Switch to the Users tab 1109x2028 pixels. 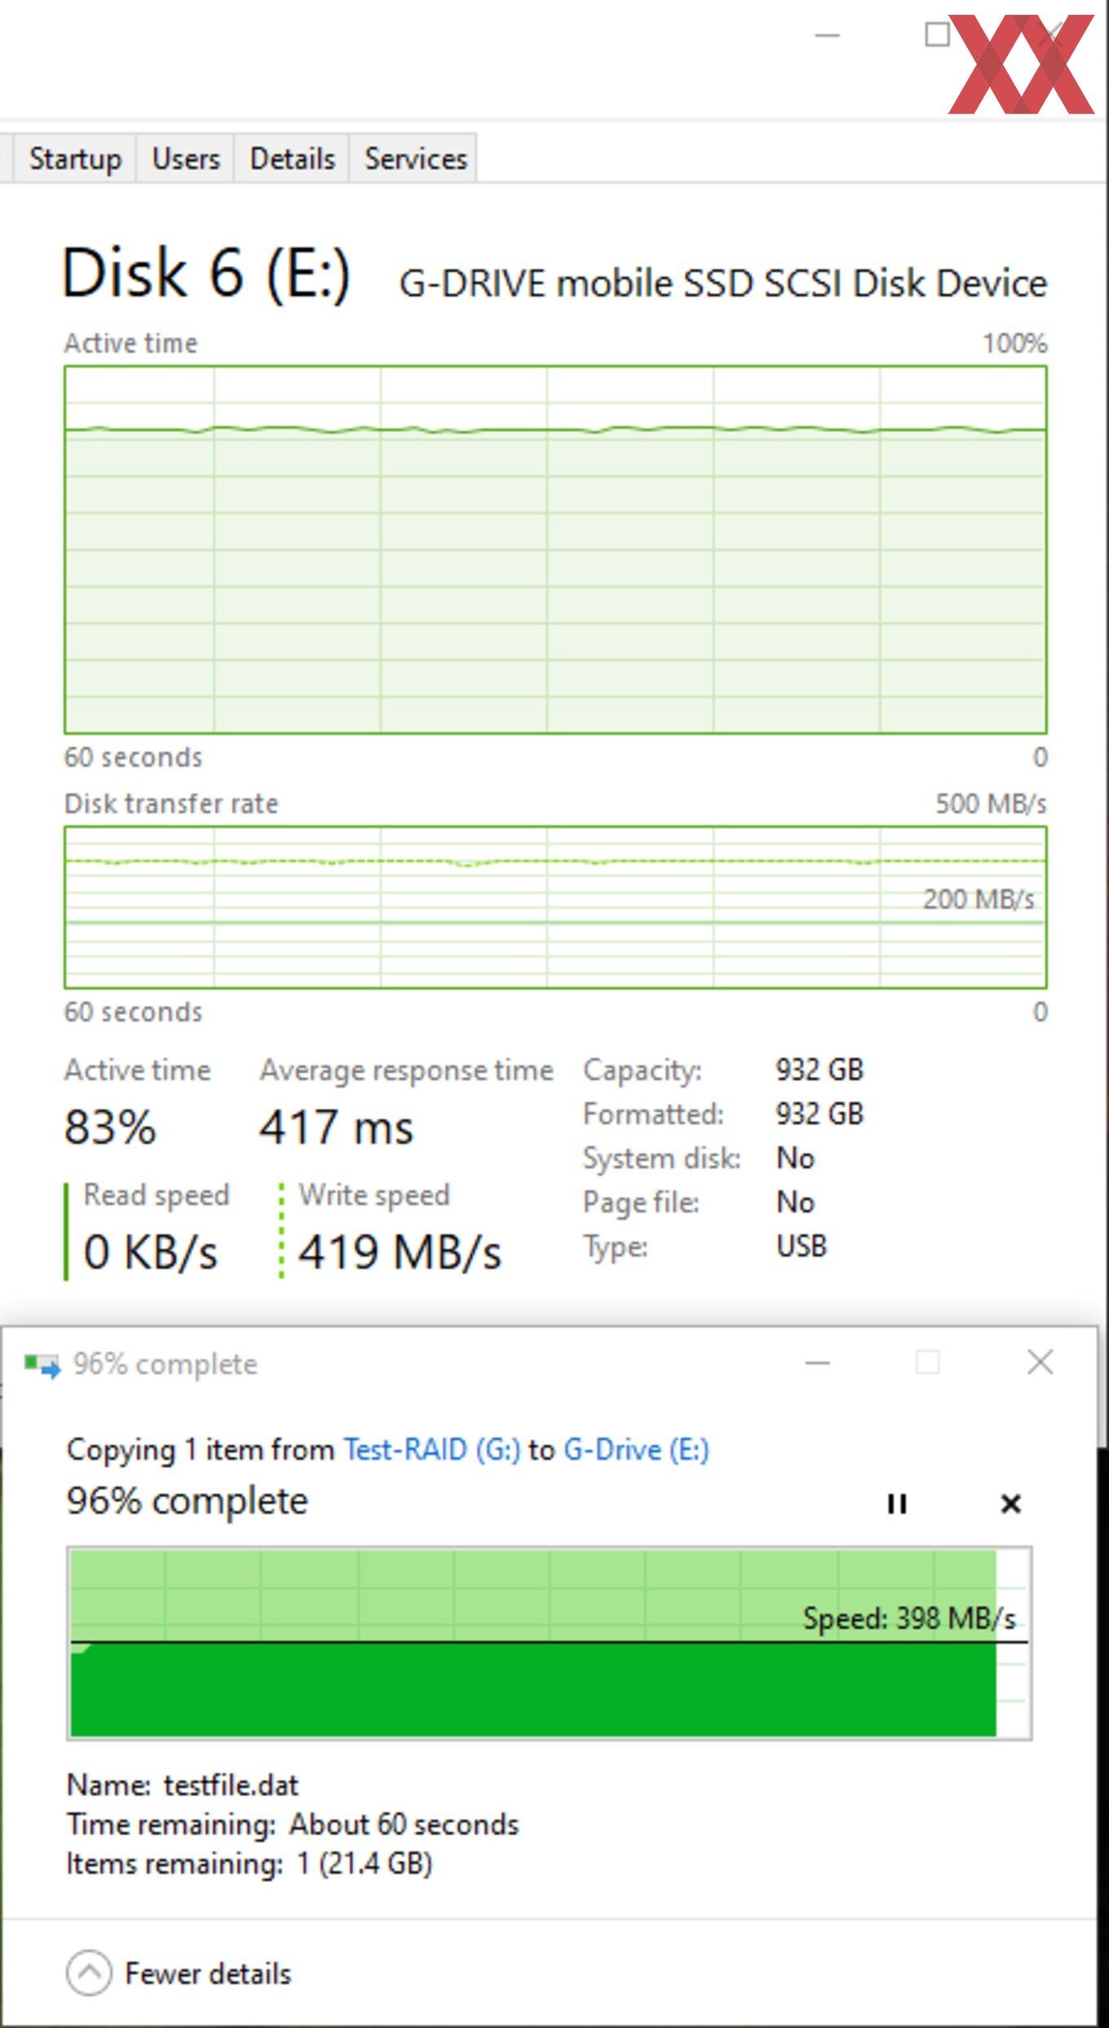(x=186, y=158)
